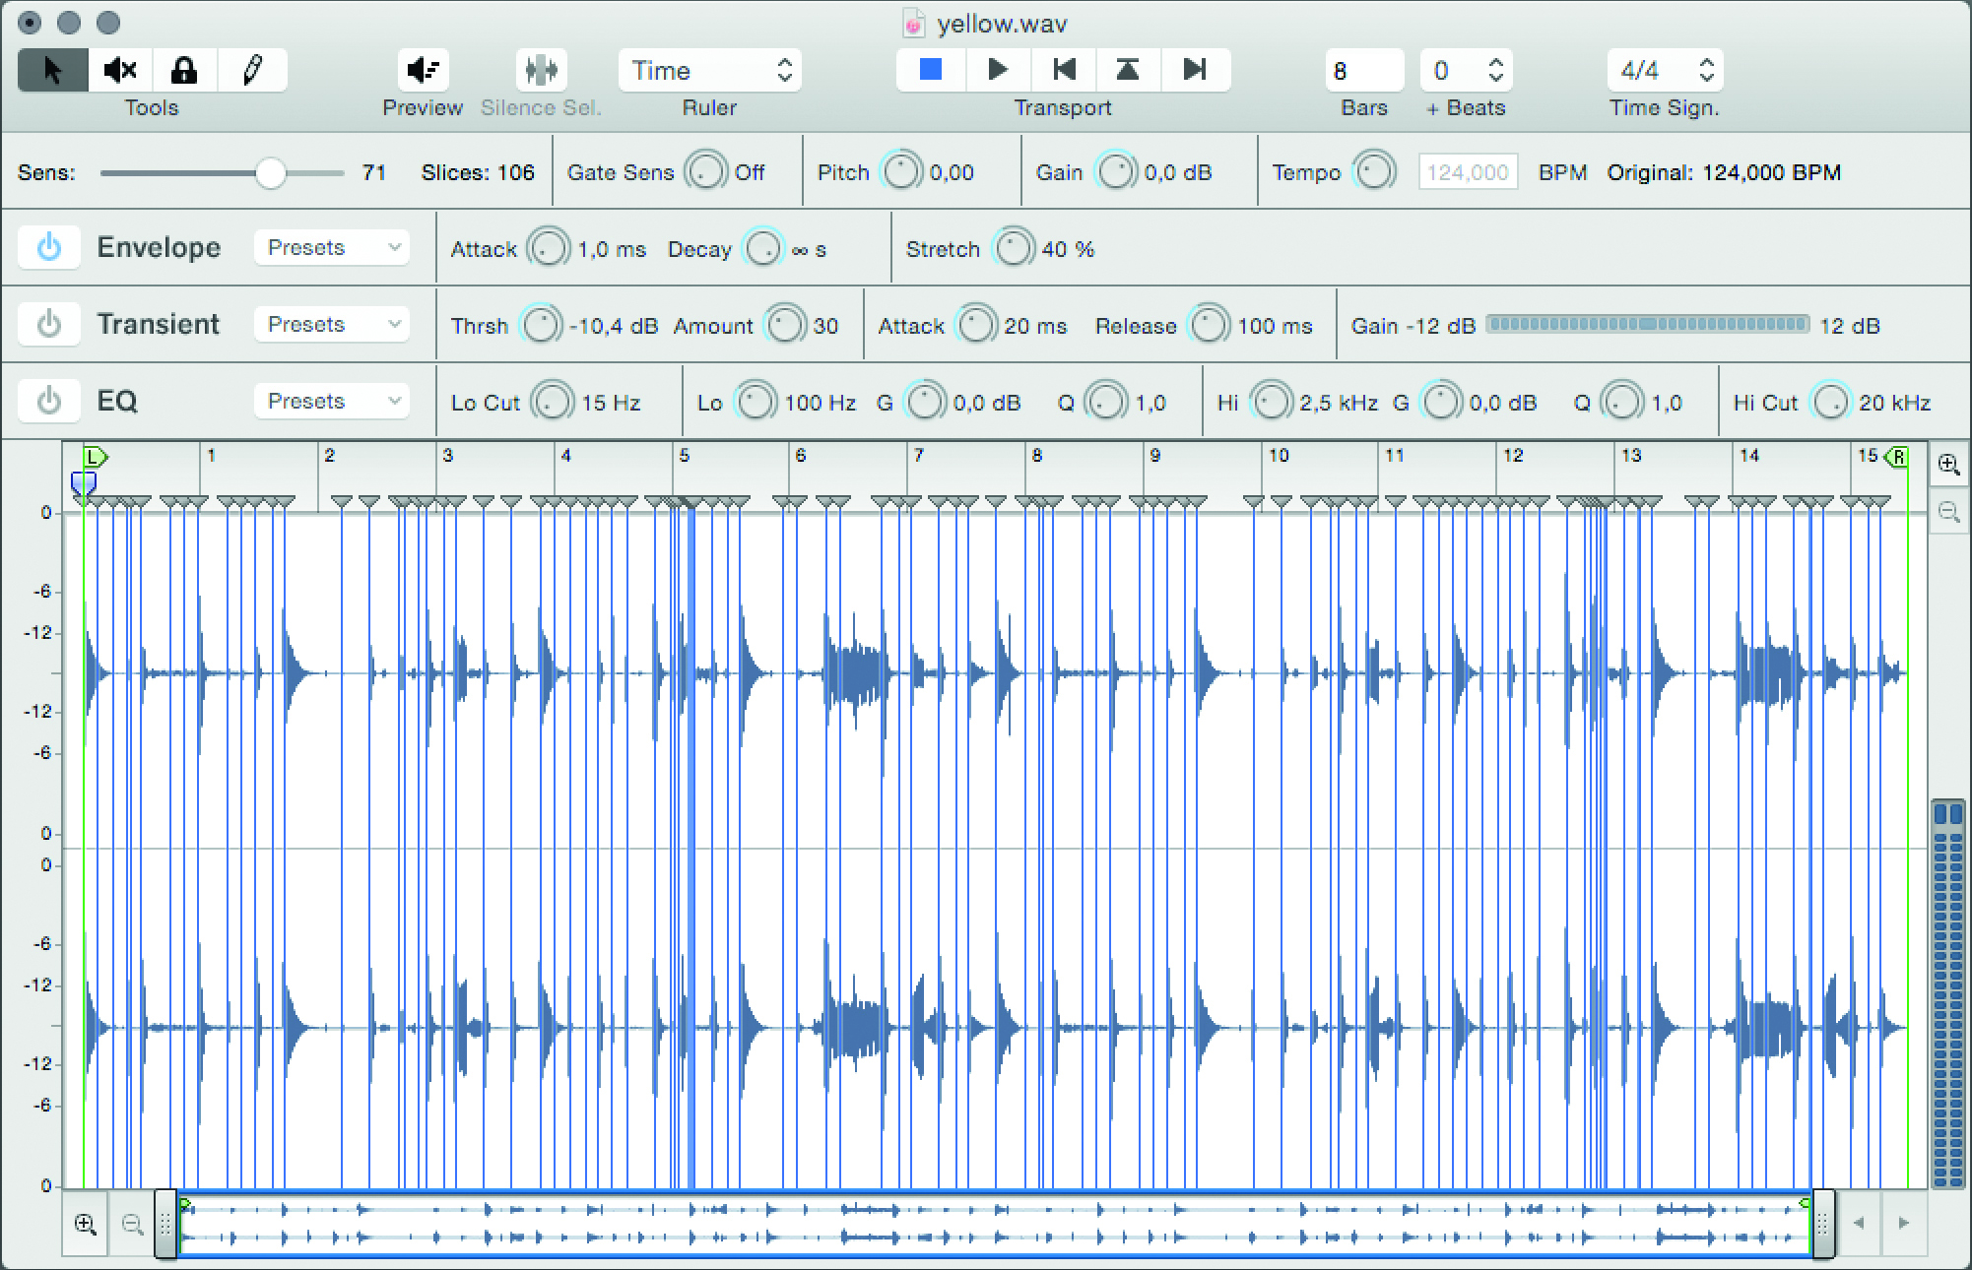The width and height of the screenshot is (1972, 1270).
Task: Toggle the Envelope power button
Action: click(49, 247)
